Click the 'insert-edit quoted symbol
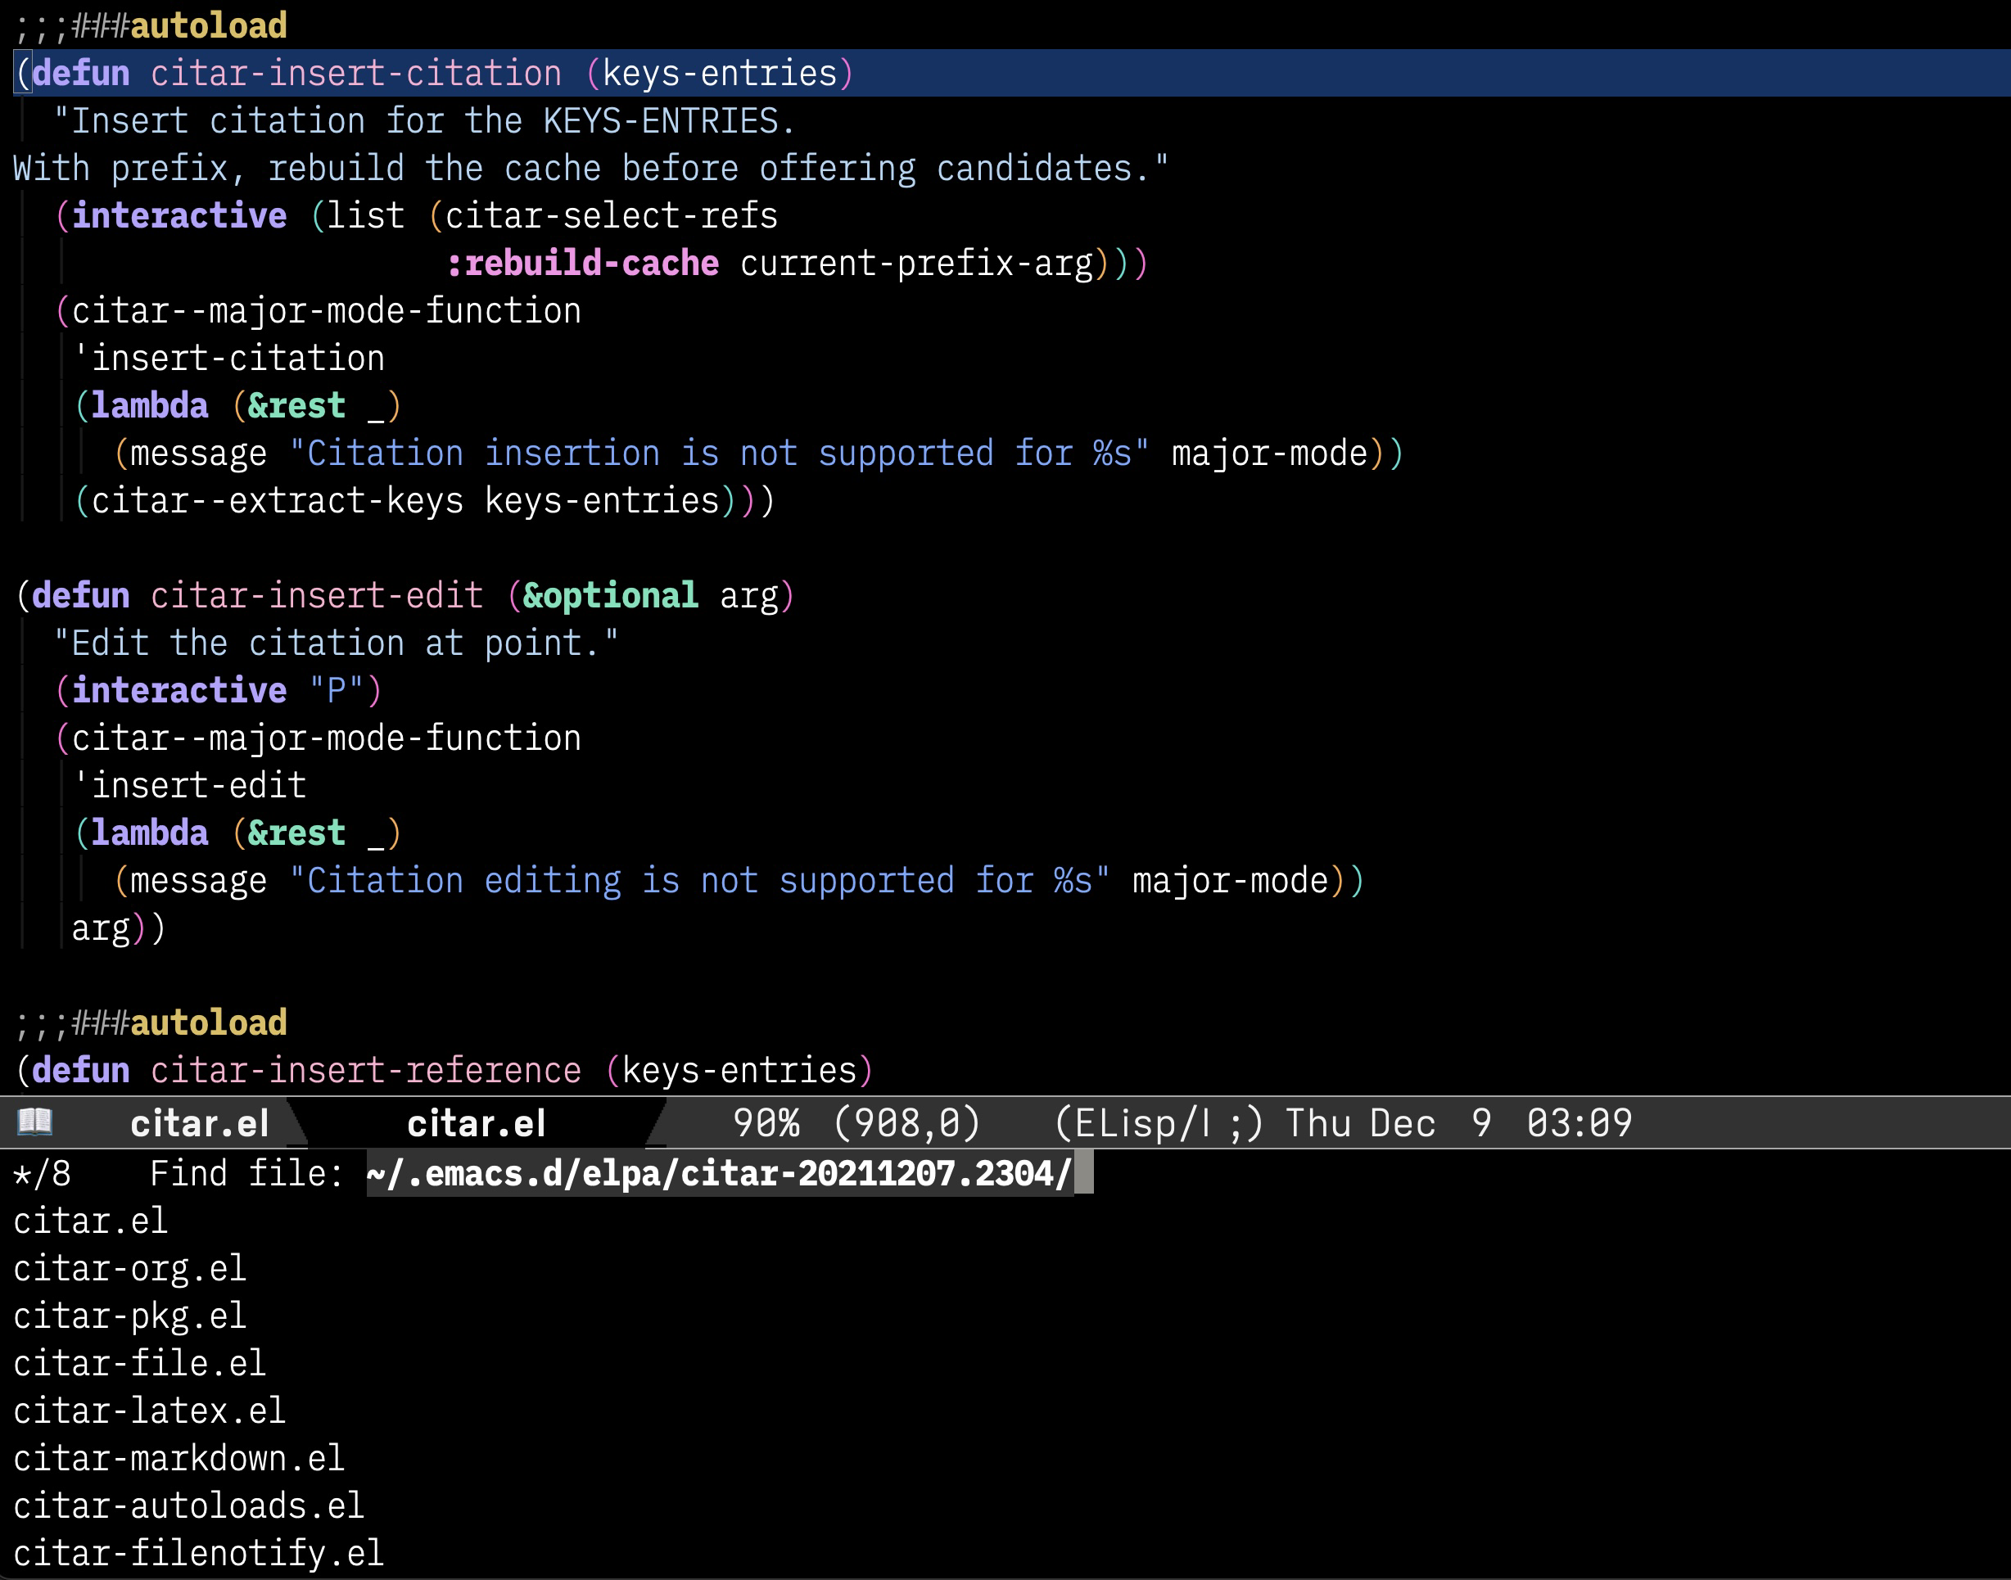 (x=190, y=785)
